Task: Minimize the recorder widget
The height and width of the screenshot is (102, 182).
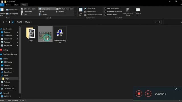Action: click(x=179, y=89)
